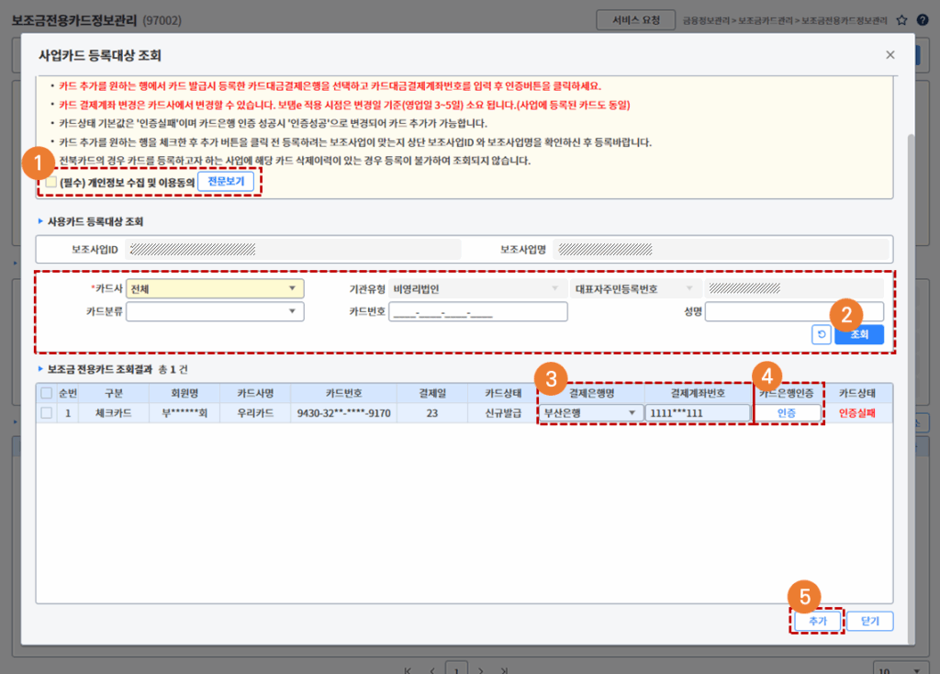Image resolution: width=940 pixels, height=674 pixels.
Task: Close the 사업카드 등록대상 조회 dialog
Action: pos(890,54)
